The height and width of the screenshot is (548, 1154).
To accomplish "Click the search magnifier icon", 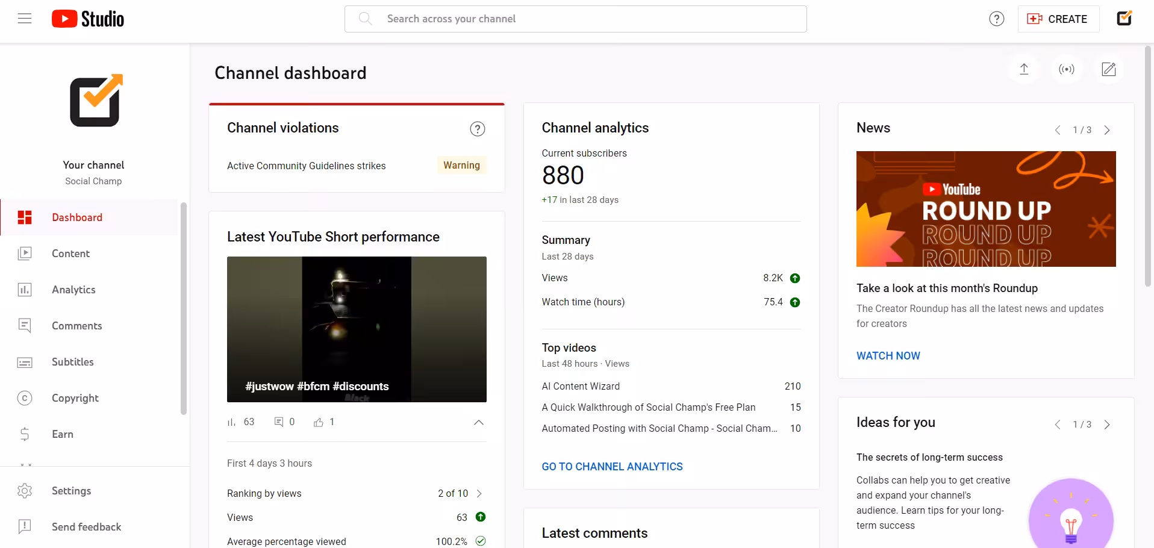I will click(x=365, y=19).
